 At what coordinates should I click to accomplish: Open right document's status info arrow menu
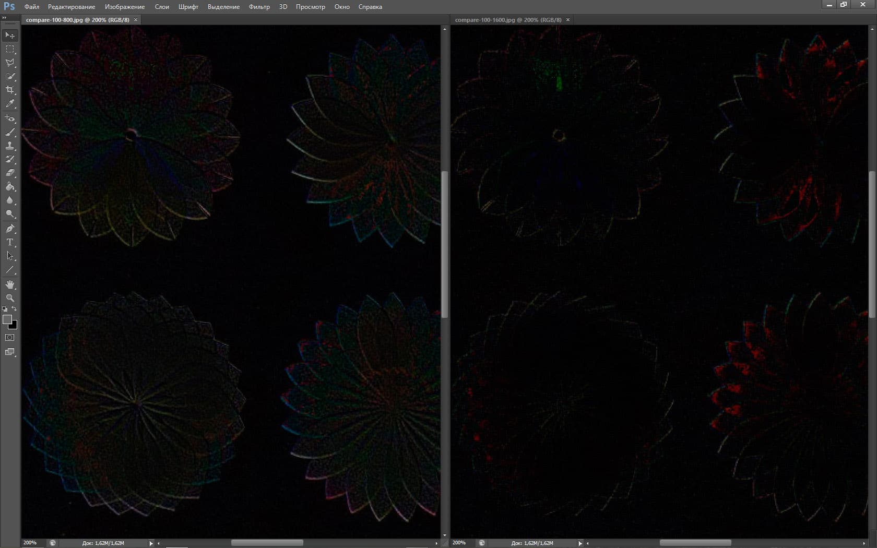pyautogui.click(x=580, y=543)
